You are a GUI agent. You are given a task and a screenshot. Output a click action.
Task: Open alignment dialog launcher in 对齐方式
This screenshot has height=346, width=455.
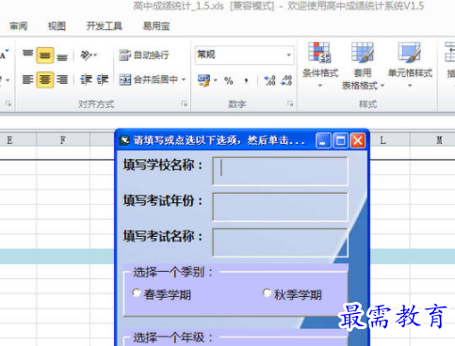185,103
